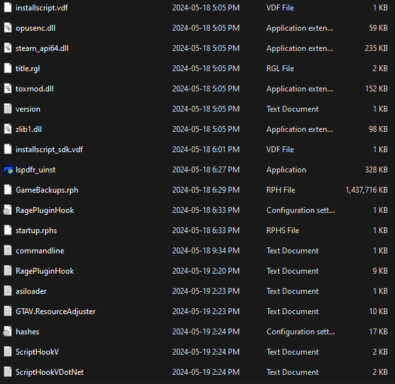Screen dimensions: 395x384
Task: Click the date 2024-05-18 6:27 PM
Action: click(x=206, y=170)
